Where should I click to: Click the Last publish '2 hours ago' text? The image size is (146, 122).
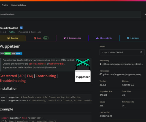tap(106, 116)
